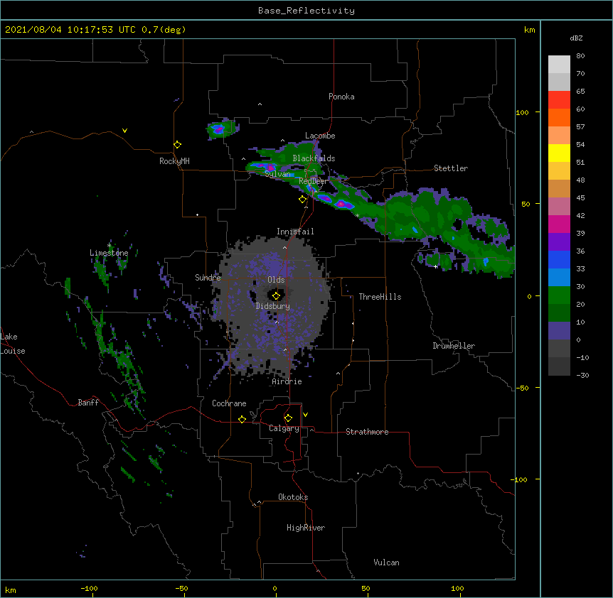Click the -30 value on dBZ scale
This screenshot has width=613, height=598.
(582, 376)
